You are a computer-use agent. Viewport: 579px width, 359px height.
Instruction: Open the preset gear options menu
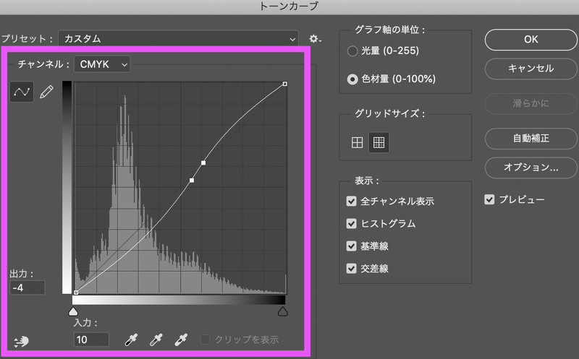[314, 38]
